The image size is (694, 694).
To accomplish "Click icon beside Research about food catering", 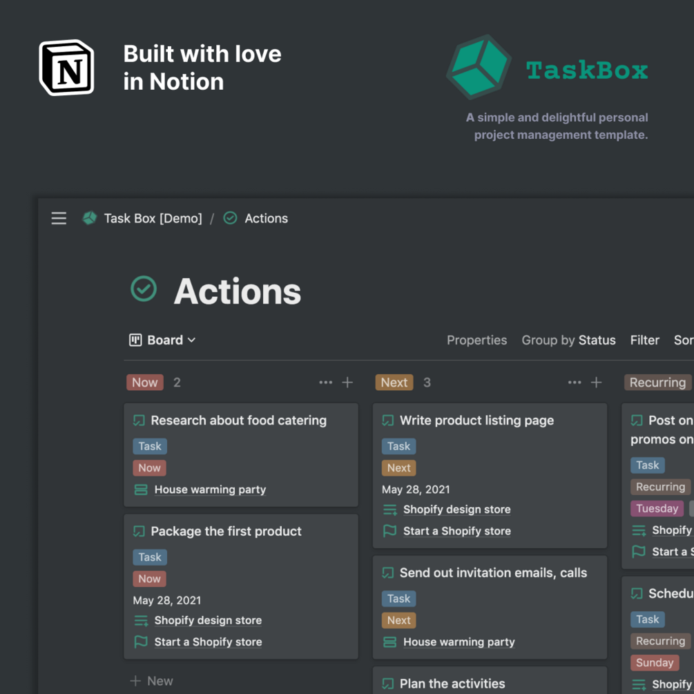I will pos(139,421).
